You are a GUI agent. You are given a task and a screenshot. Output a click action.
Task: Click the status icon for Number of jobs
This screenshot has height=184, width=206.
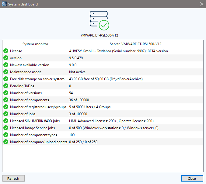click(6, 114)
